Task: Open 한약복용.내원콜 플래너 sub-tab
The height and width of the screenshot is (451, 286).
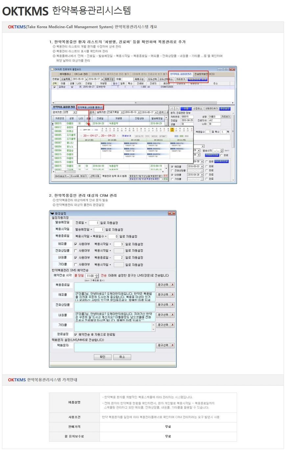Action: [x=90, y=107]
